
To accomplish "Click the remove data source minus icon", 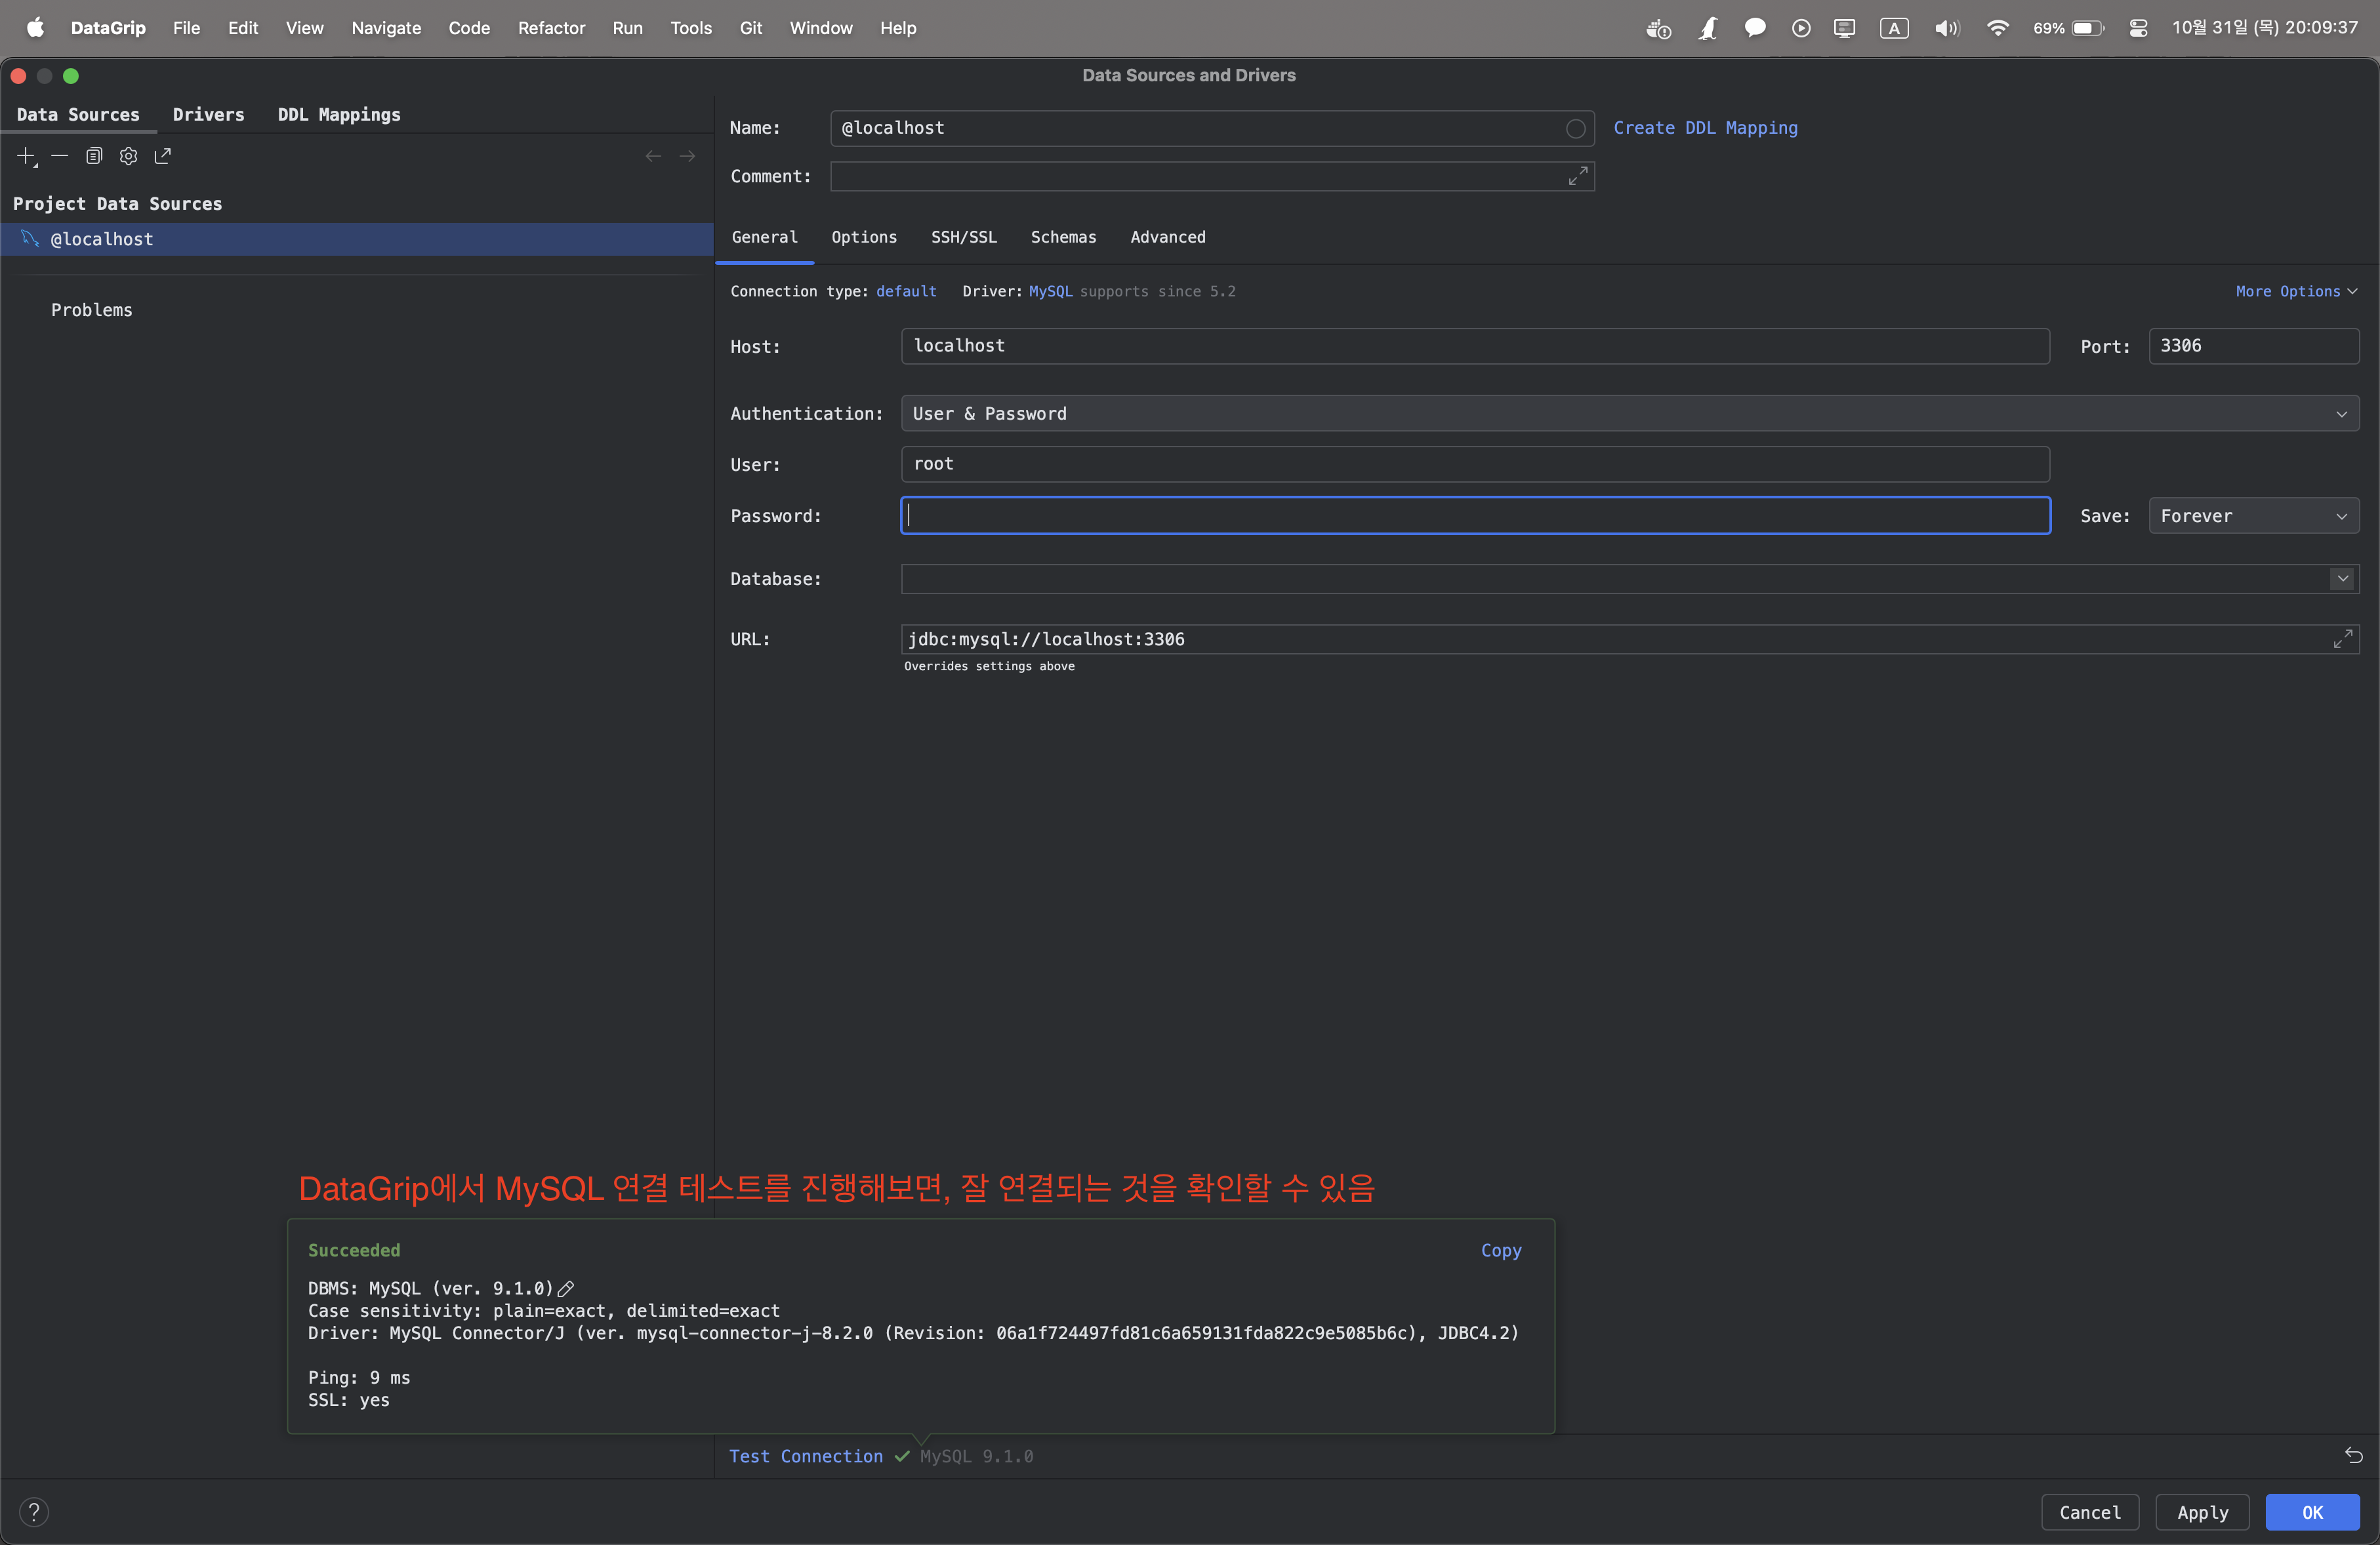I will coord(60,156).
